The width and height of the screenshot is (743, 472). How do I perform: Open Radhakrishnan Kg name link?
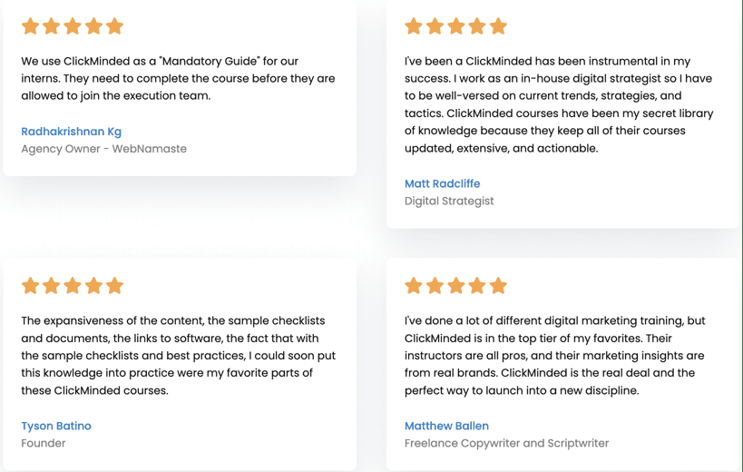click(x=71, y=132)
